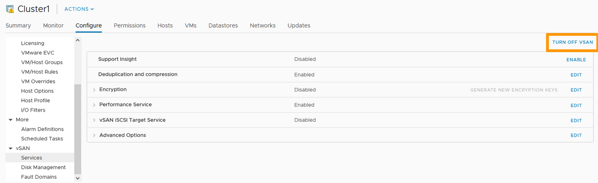This screenshot has width=598, height=183.
Task: Expand the Performance Service row
Action: [94, 105]
